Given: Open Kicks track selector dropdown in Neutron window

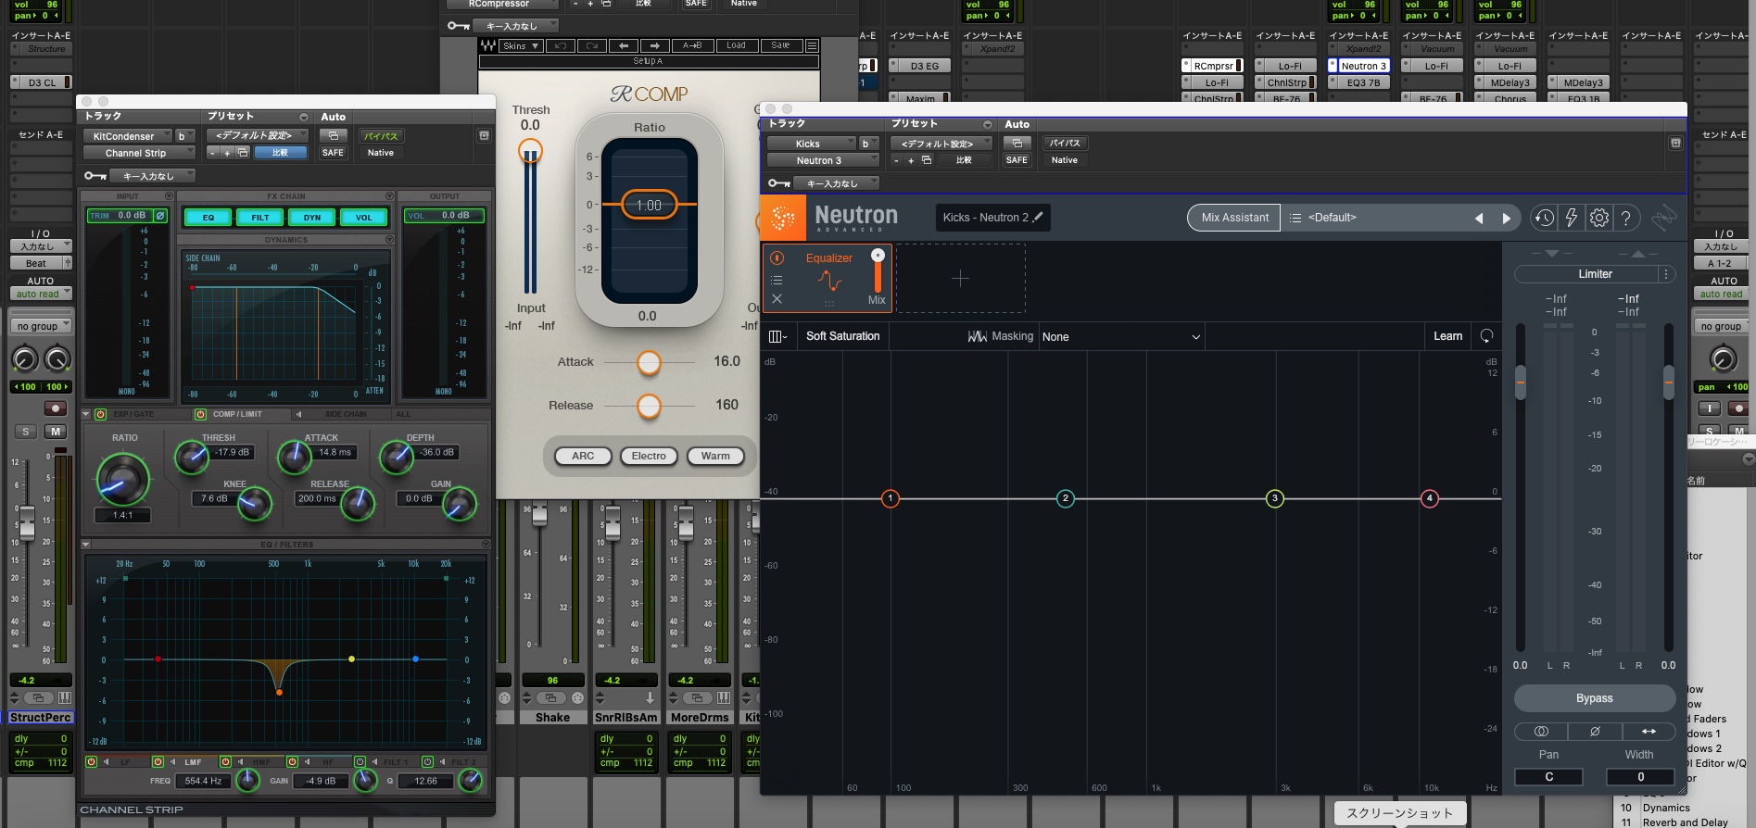Looking at the screenshot, I should 811,144.
